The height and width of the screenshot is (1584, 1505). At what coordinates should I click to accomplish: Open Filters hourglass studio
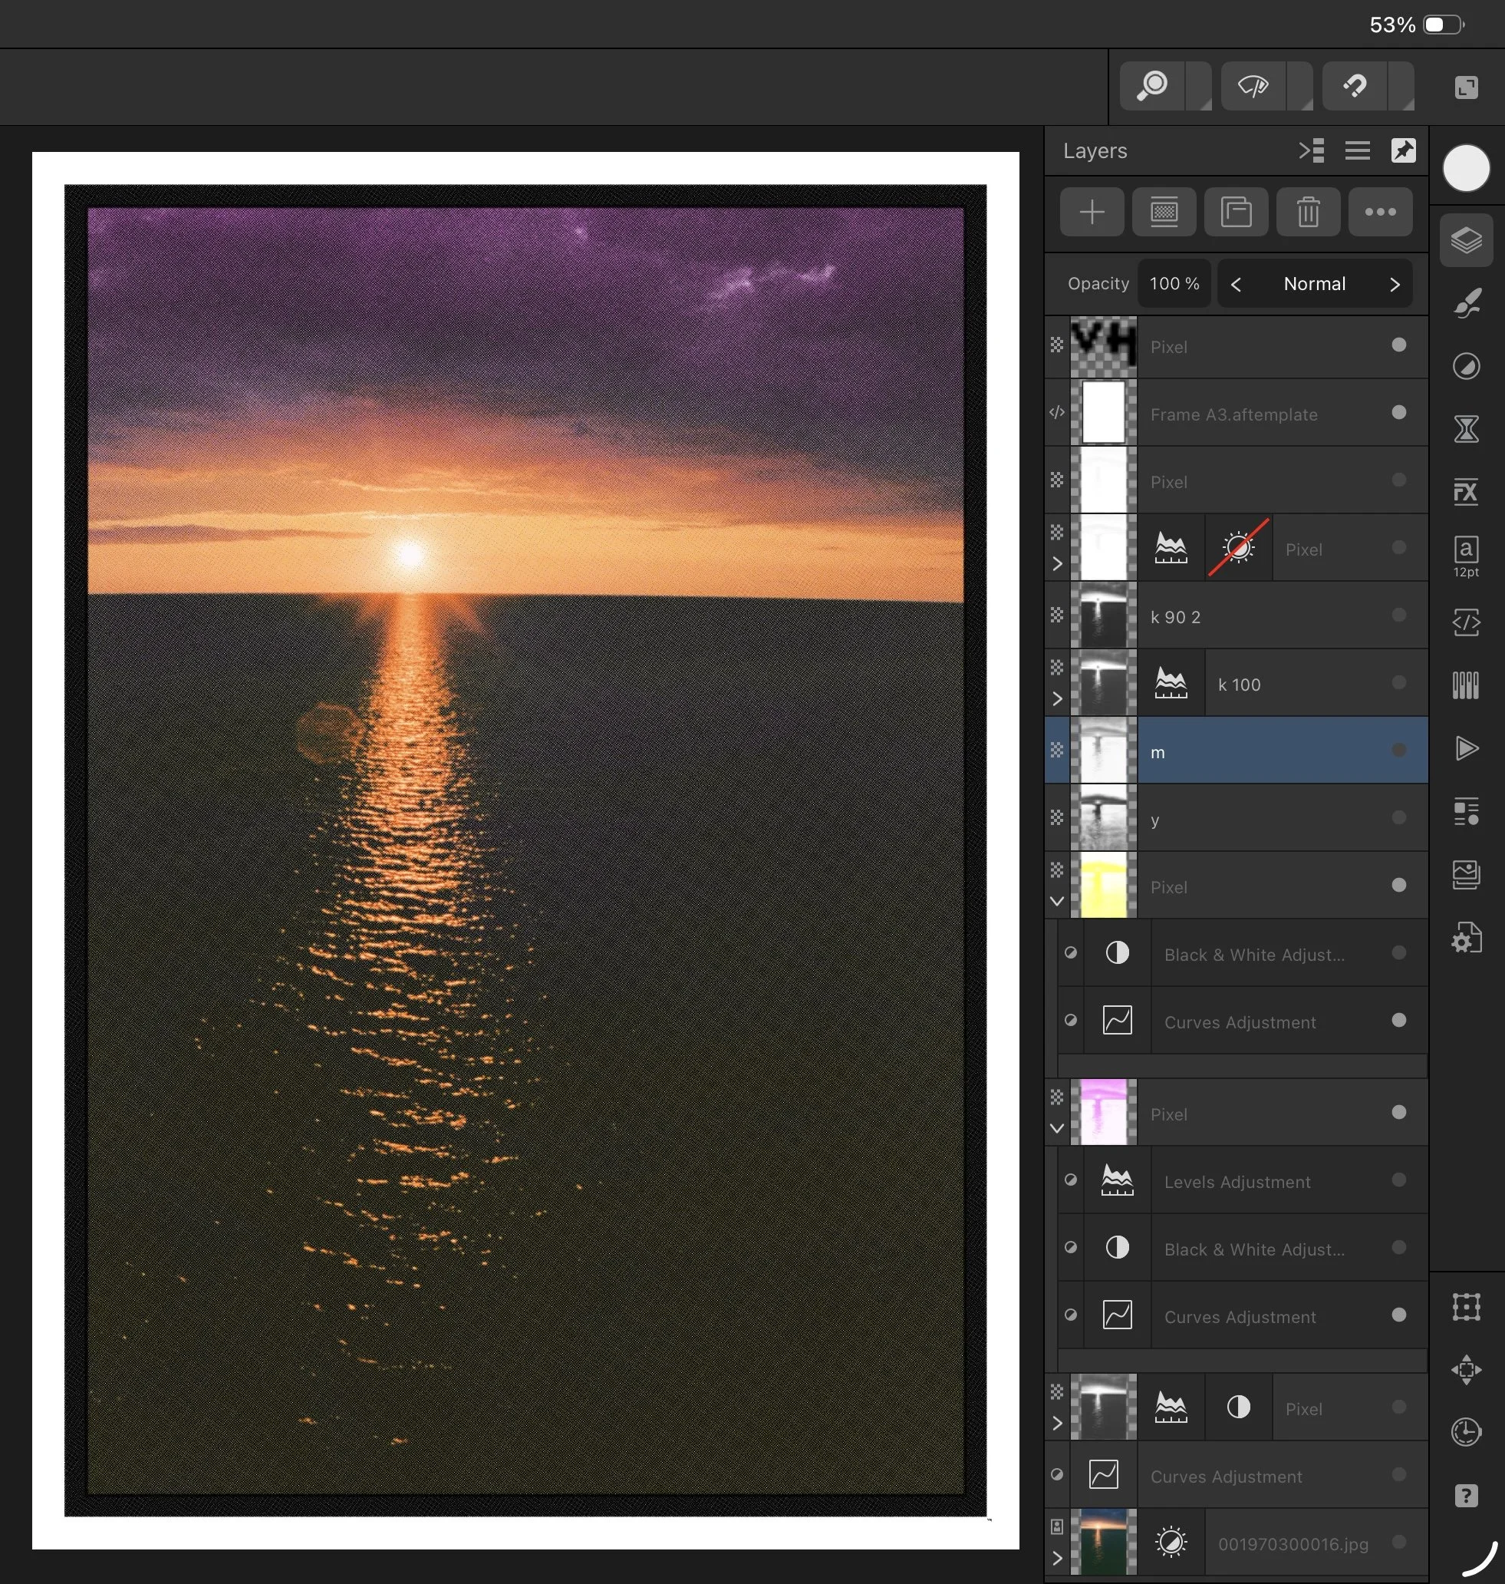[x=1466, y=428]
